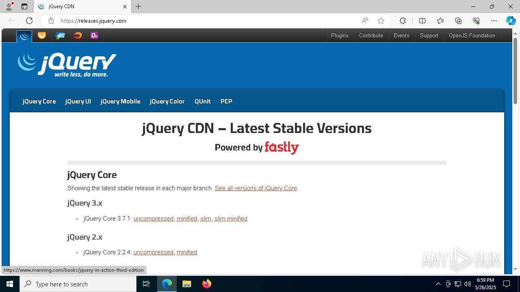520x292 pixels.
Task: Open Favorites list icon
Action: coord(440,21)
